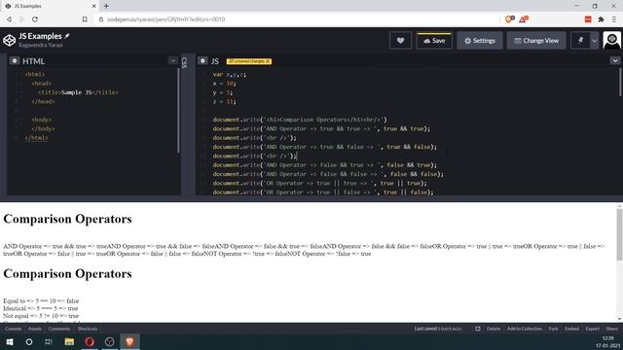Reload the page
The height and width of the screenshot is (350, 623).
(x=35, y=19)
